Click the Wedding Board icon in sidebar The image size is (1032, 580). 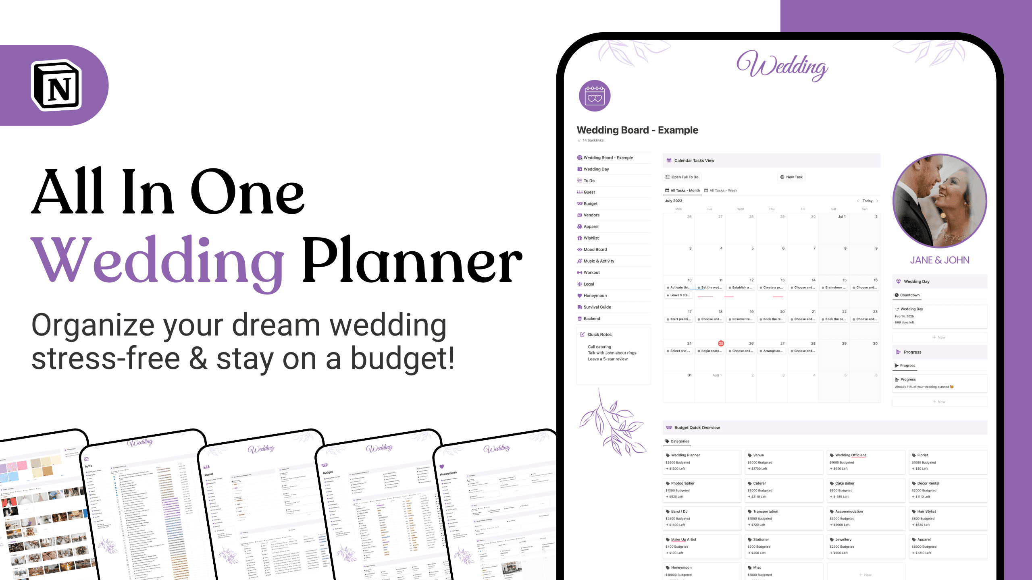coord(579,157)
